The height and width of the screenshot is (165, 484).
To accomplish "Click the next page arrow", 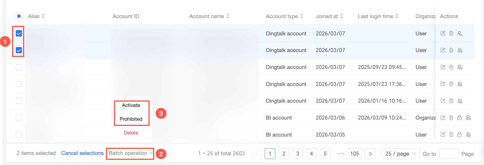I will 370,154.
